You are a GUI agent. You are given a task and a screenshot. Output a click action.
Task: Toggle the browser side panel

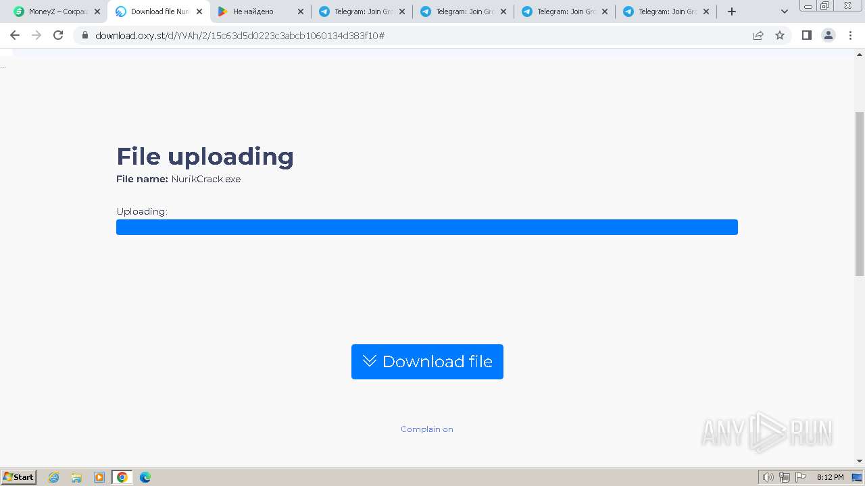point(806,35)
